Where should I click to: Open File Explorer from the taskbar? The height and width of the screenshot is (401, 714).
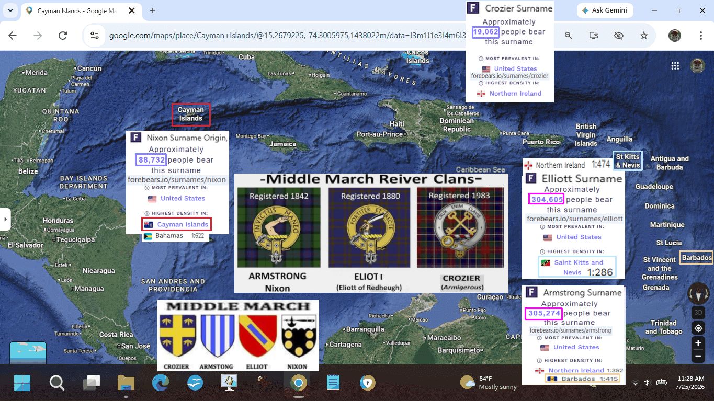click(126, 383)
